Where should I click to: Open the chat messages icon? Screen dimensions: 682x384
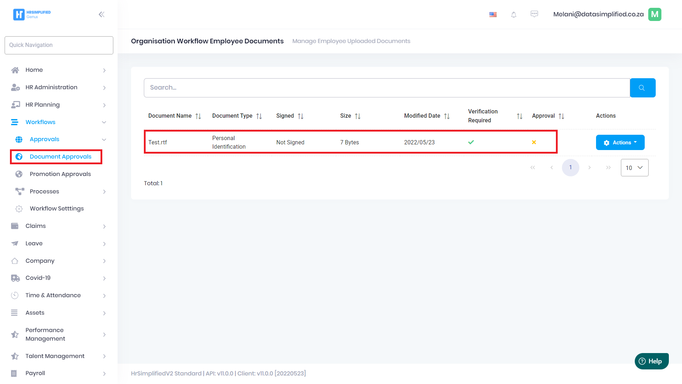coord(534,14)
